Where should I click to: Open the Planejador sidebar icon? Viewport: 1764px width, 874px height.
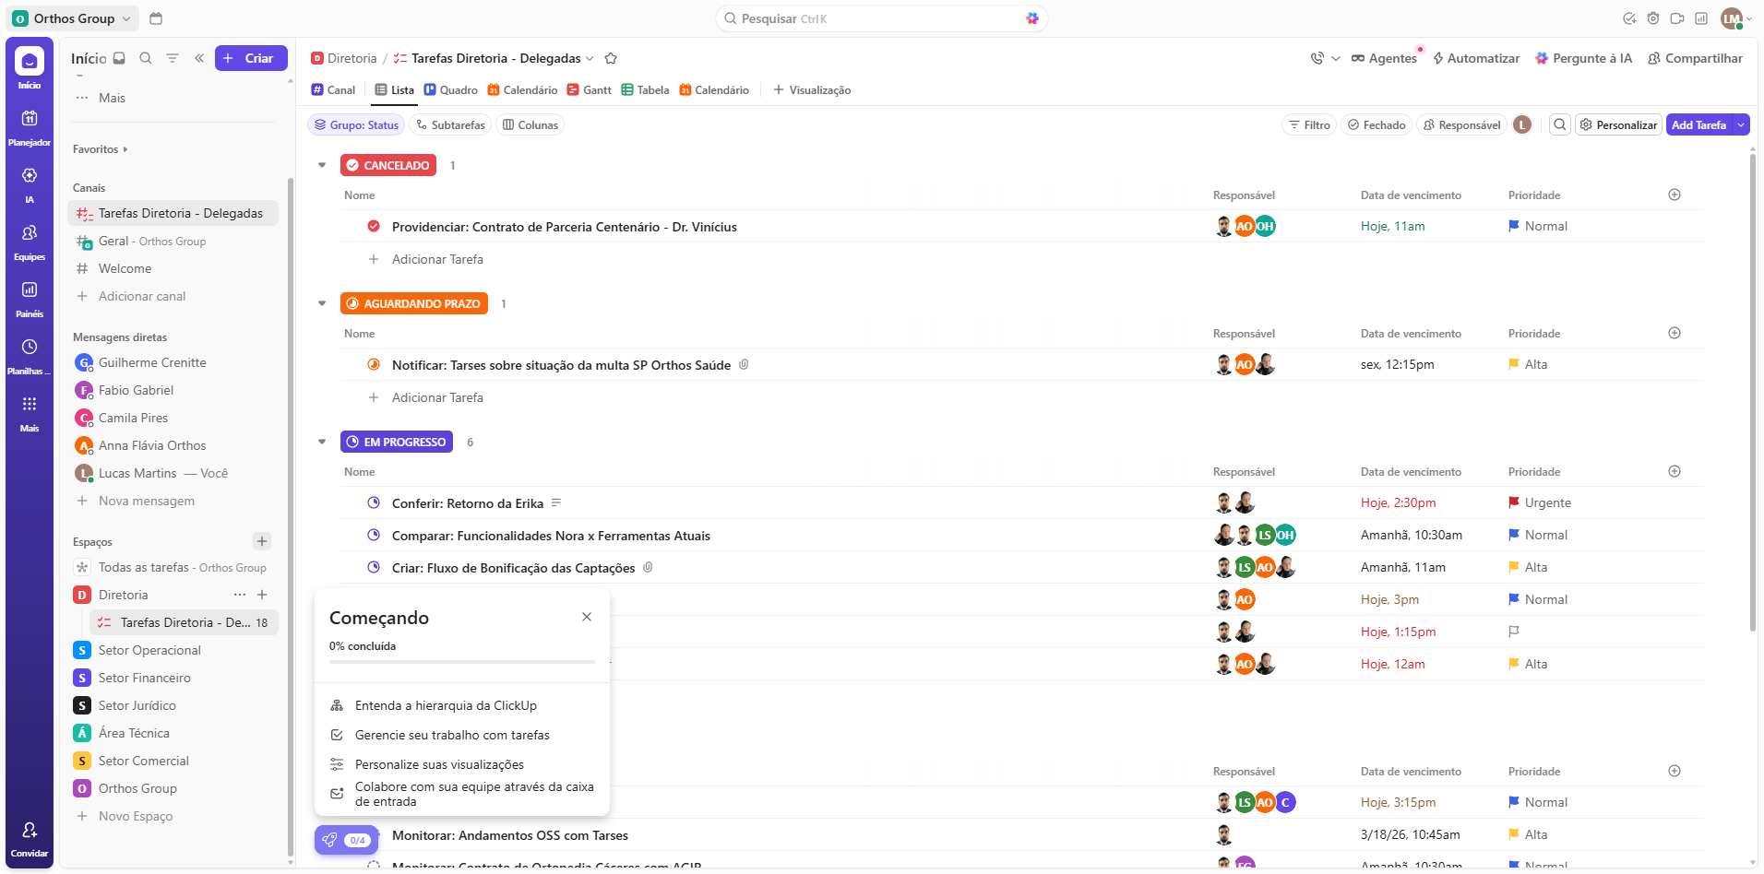coord(30,119)
